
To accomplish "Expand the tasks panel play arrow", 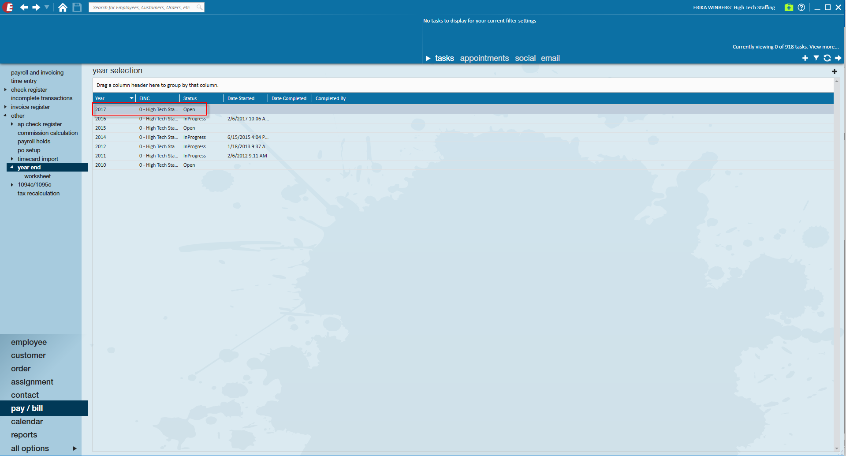I will pyautogui.click(x=428, y=58).
